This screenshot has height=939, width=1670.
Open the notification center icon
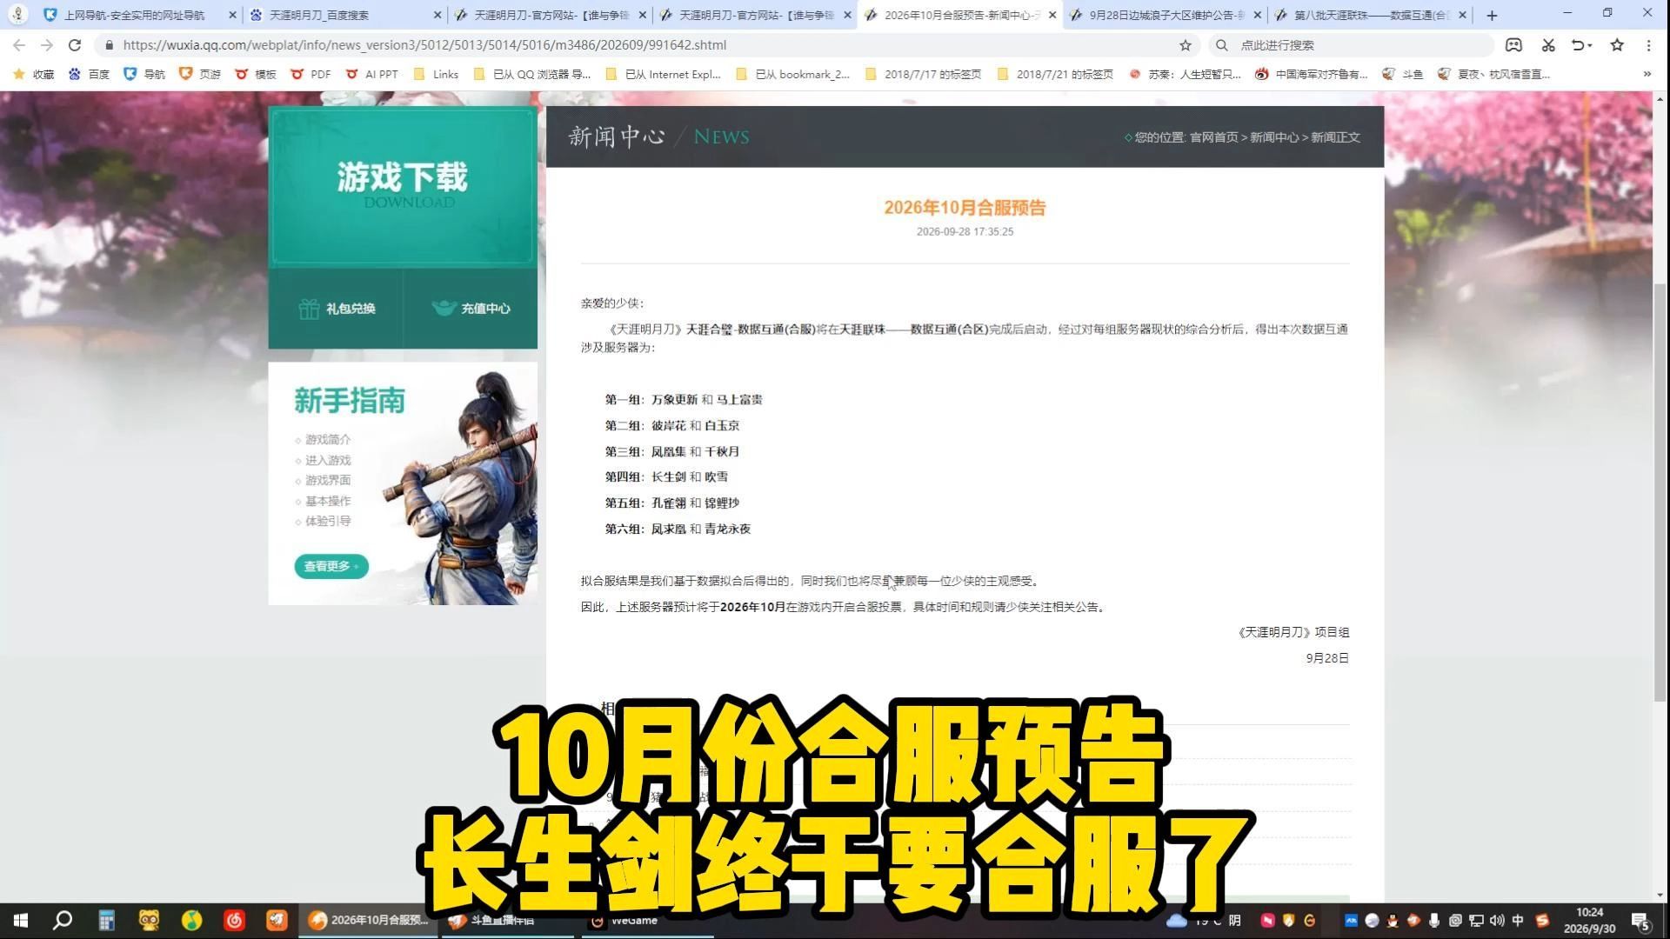click(1641, 921)
